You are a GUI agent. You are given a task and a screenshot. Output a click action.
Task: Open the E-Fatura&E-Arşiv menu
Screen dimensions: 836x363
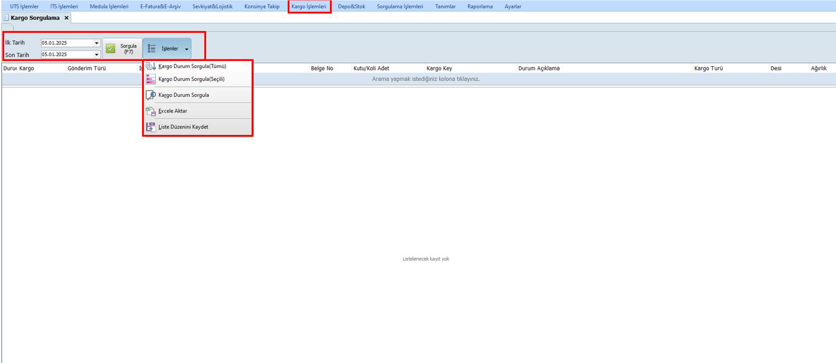[160, 6]
